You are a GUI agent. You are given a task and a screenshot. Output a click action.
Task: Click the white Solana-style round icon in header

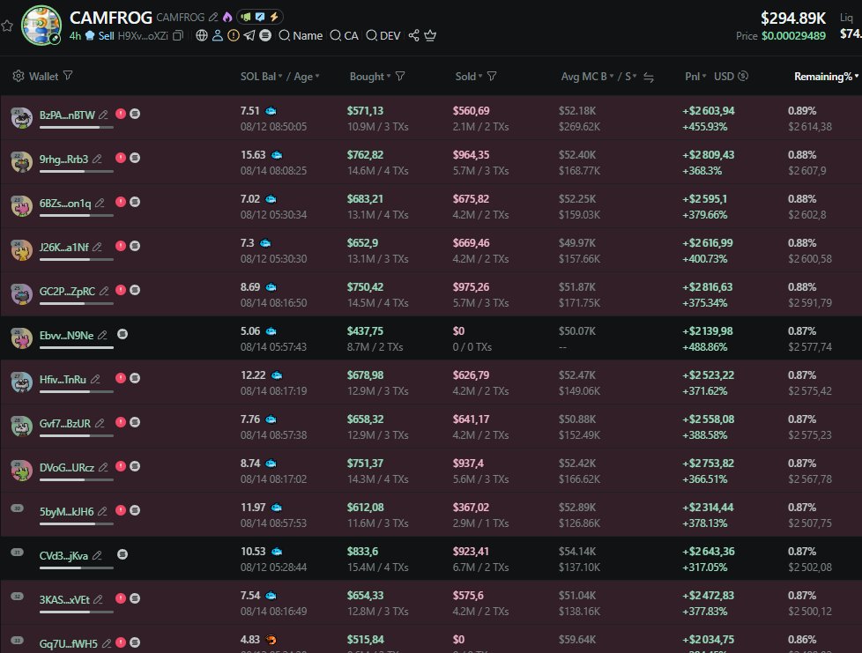point(265,36)
